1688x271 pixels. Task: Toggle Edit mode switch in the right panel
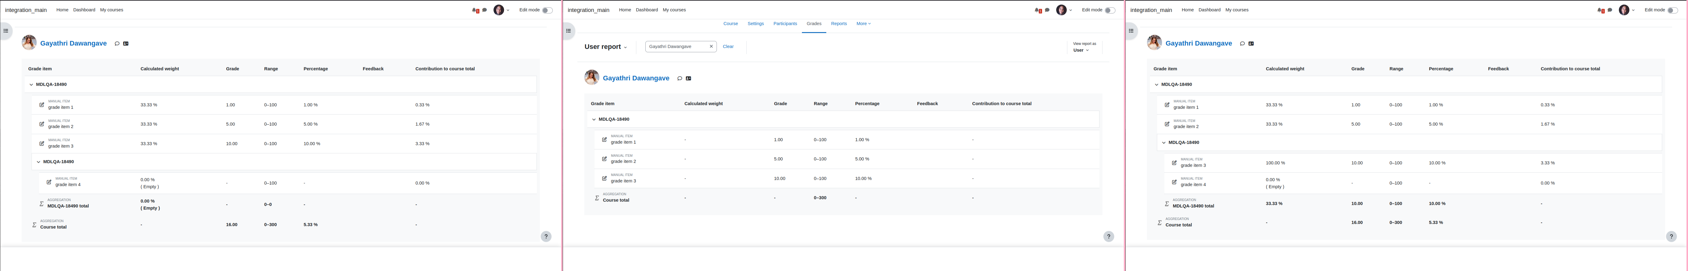(x=1672, y=10)
